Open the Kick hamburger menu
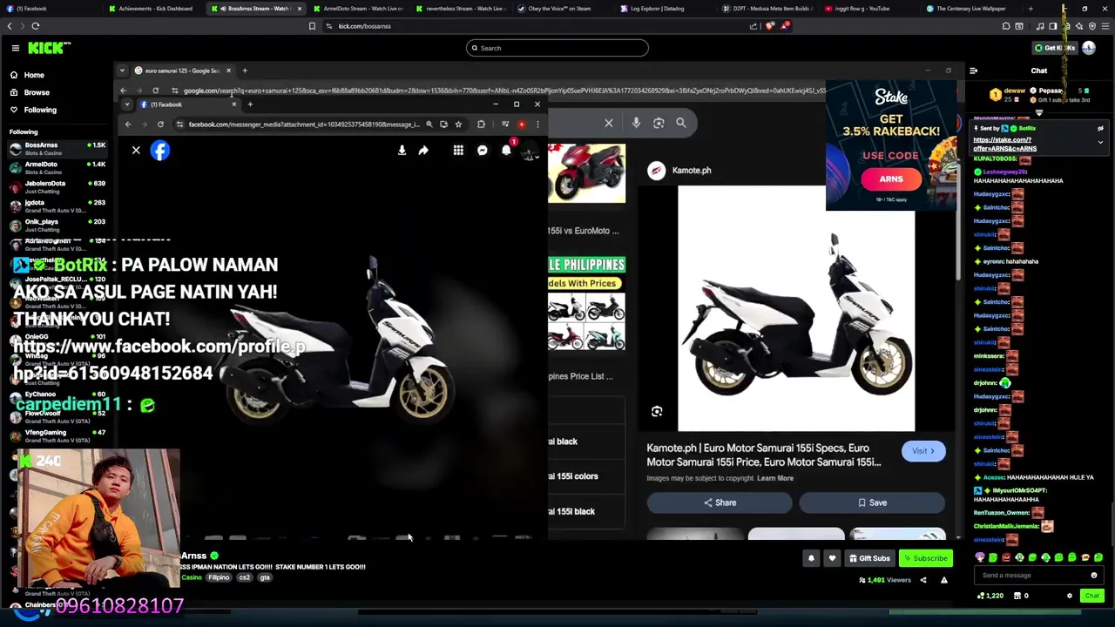This screenshot has width=1115, height=627. (x=15, y=48)
